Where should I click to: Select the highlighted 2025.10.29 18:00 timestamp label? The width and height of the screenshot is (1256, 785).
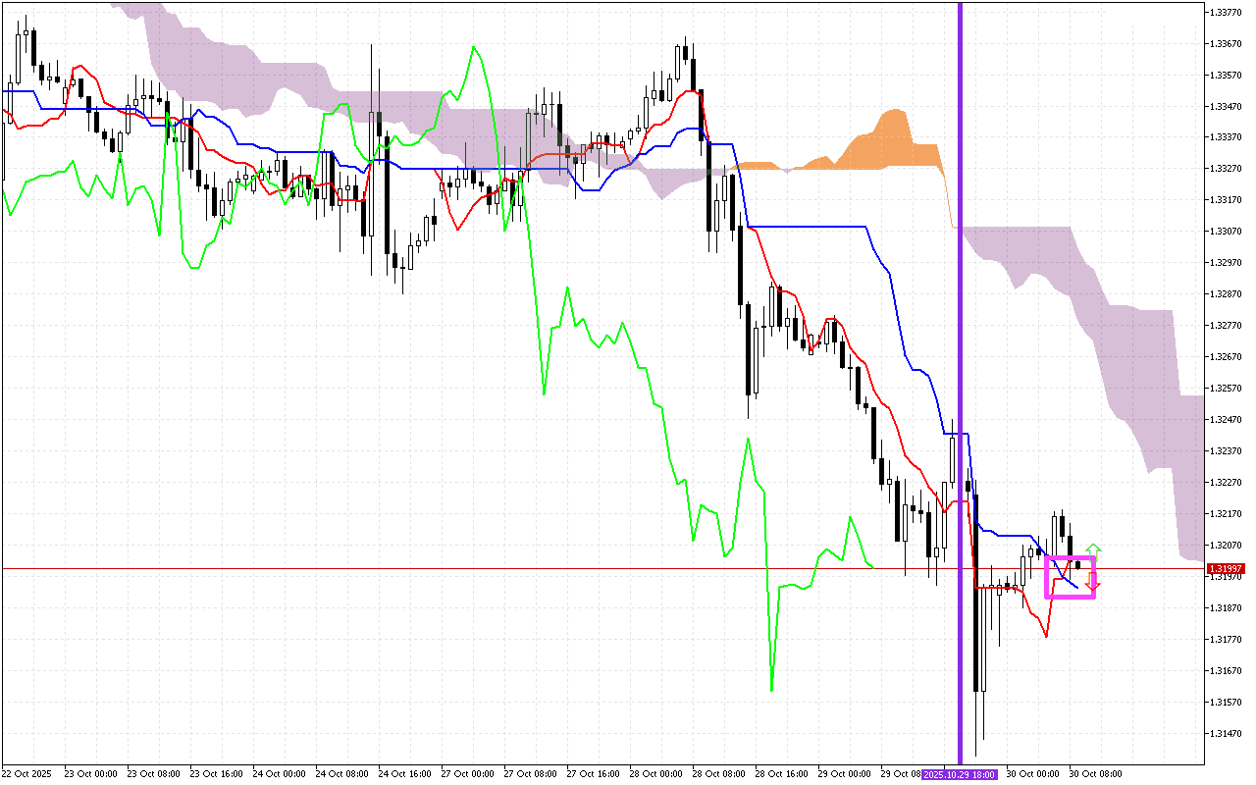[x=958, y=772]
